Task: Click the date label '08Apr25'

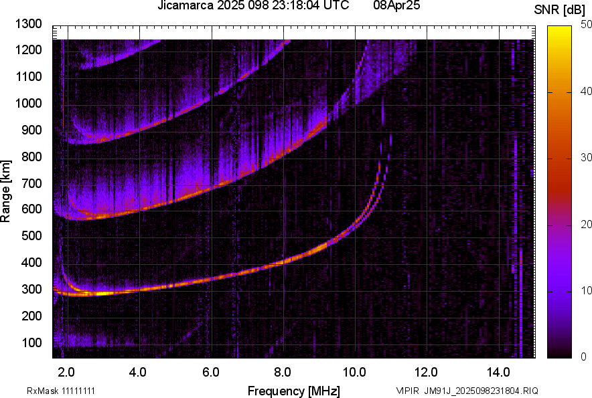Action: click(396, 5)
